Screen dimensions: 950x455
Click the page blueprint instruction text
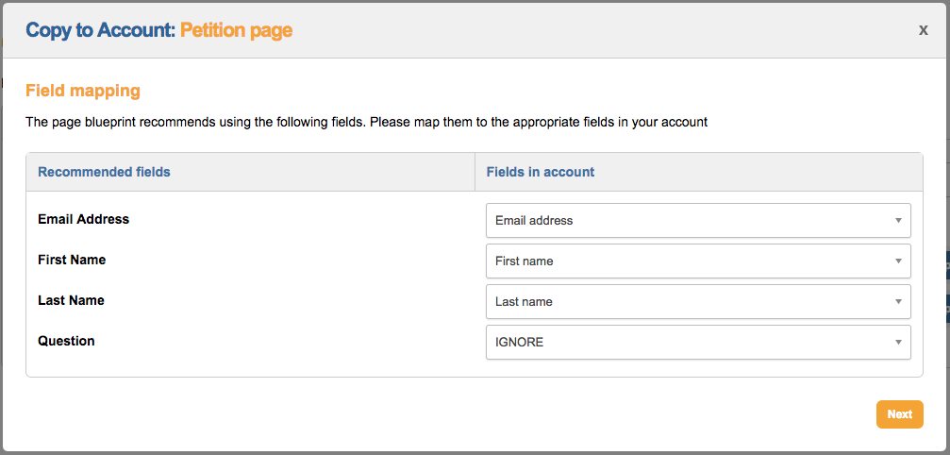click(366, 122)
